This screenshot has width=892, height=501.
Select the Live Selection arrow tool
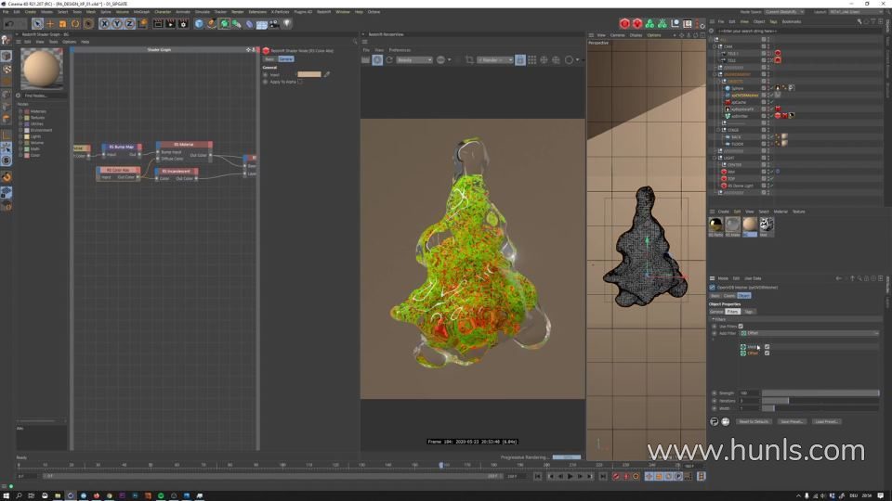point(37,24)
